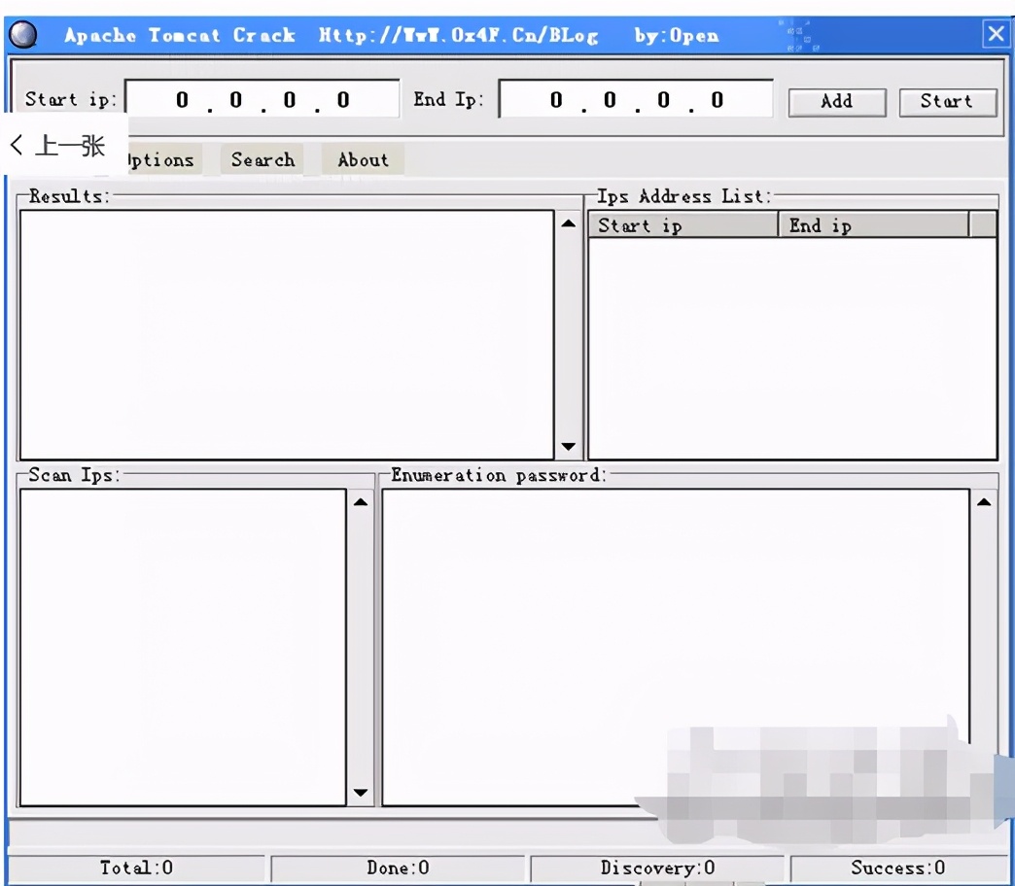Click the Start scan button
Viewport: 1015px width, 886px height.
pos(948,102)
